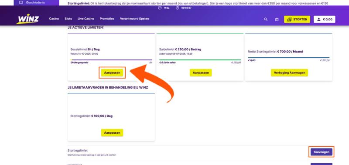This screenshot has width=349, height=165.
Task: Click the session timer icon near 00:05:57
Action: (178, 8)
